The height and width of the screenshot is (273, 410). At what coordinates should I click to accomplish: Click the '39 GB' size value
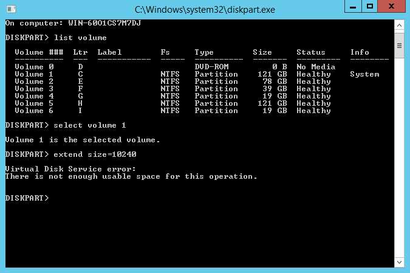275,89
